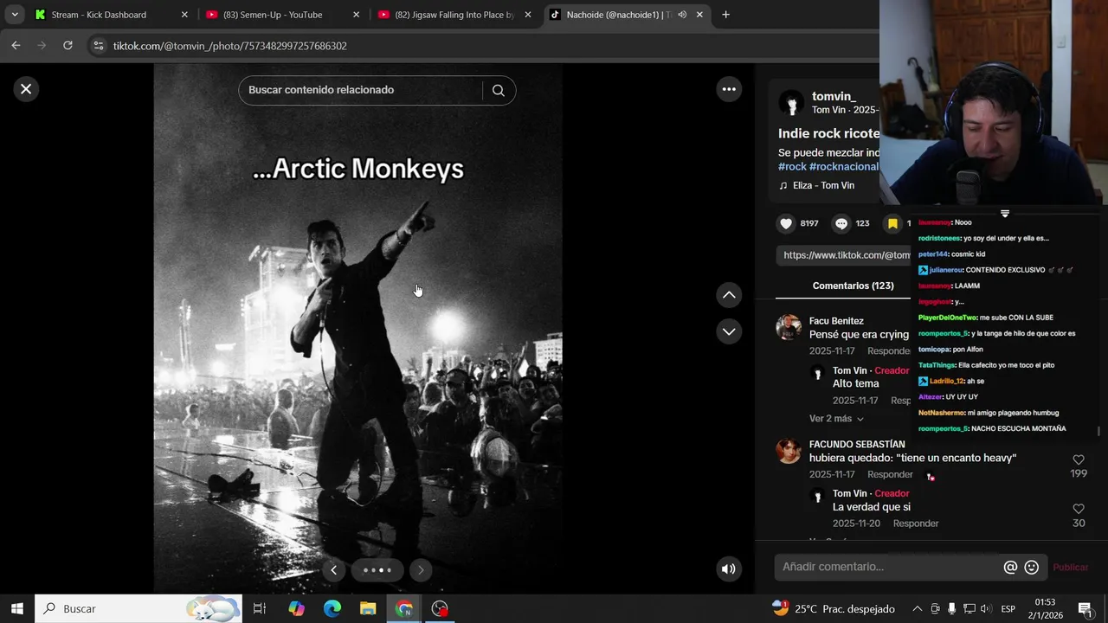Open Task View on taskbar

pyautogui.click(x=259, y=608)
